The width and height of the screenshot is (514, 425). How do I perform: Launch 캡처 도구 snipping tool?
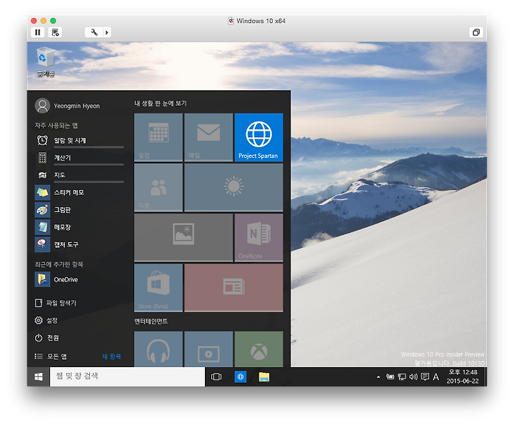79,244
